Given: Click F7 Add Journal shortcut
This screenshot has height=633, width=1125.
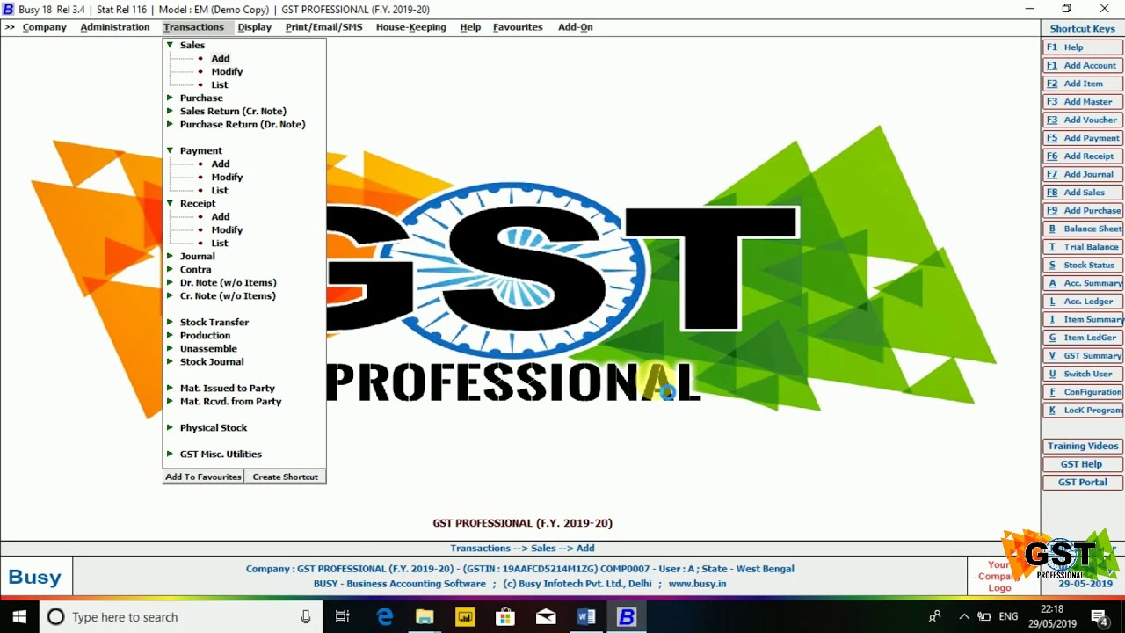Looking at the screenshot, I should click(1082, 174).
